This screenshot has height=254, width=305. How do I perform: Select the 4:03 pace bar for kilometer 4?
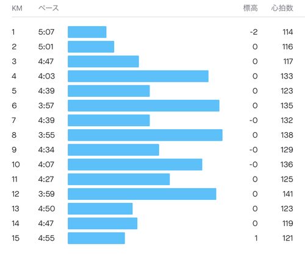[138, 76]
